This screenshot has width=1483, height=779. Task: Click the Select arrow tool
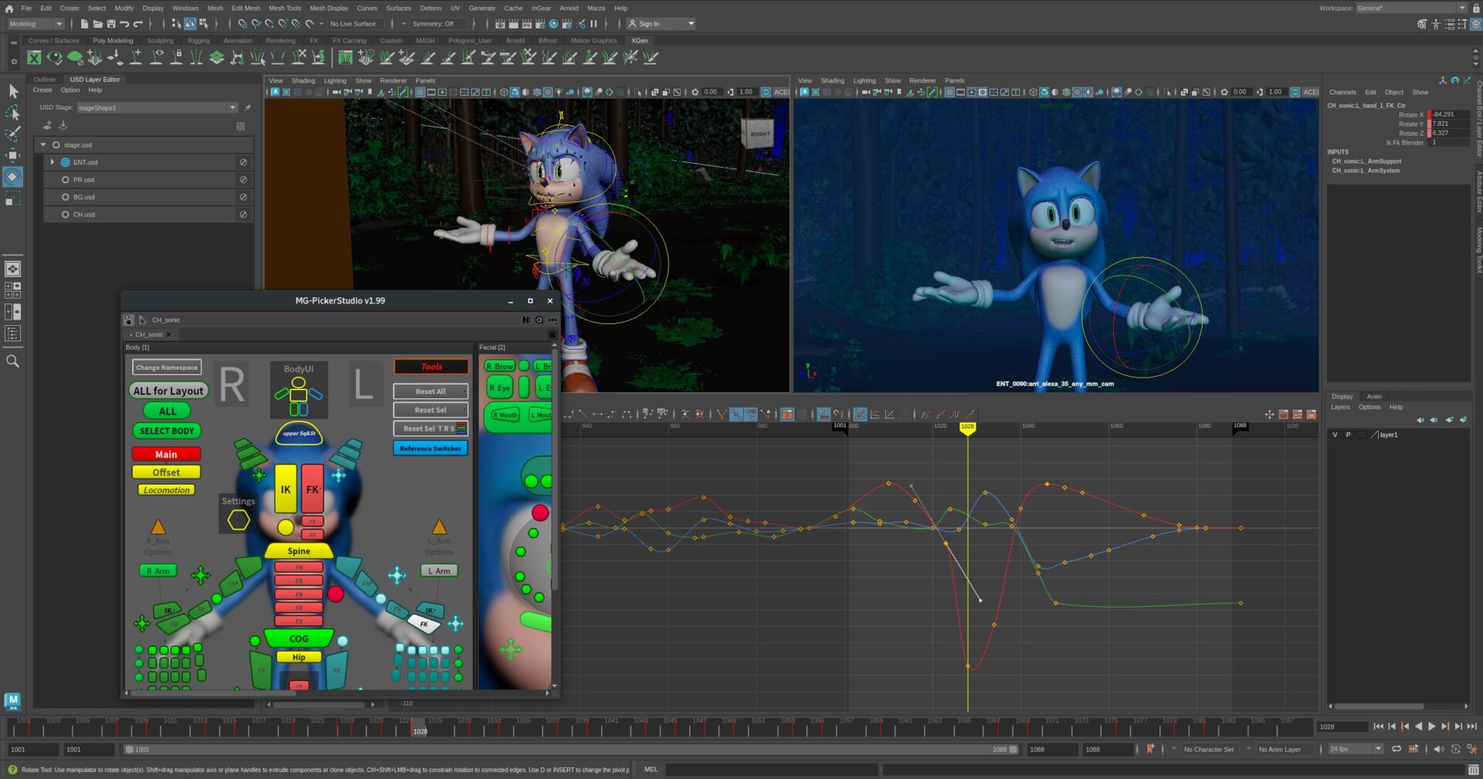click(13, 92)
